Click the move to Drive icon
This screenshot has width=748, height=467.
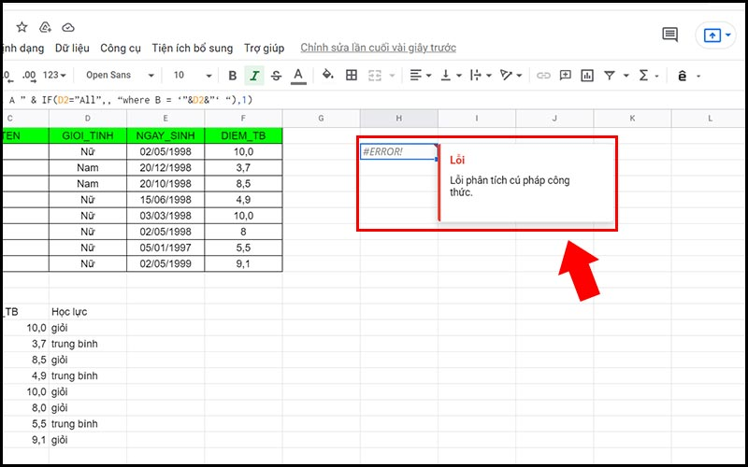point(45,27)
